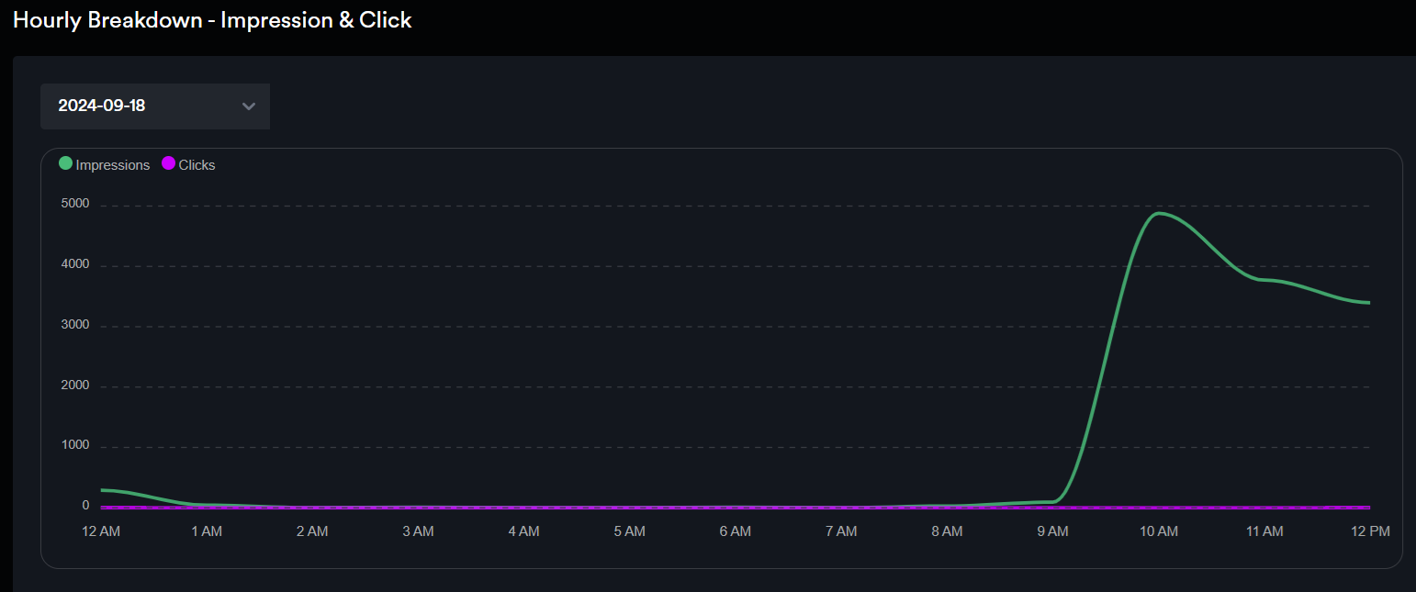Click the Impressions peak at 10 AM
The width and height of the screenshot is (1416, 592).
click(1159, 214)
